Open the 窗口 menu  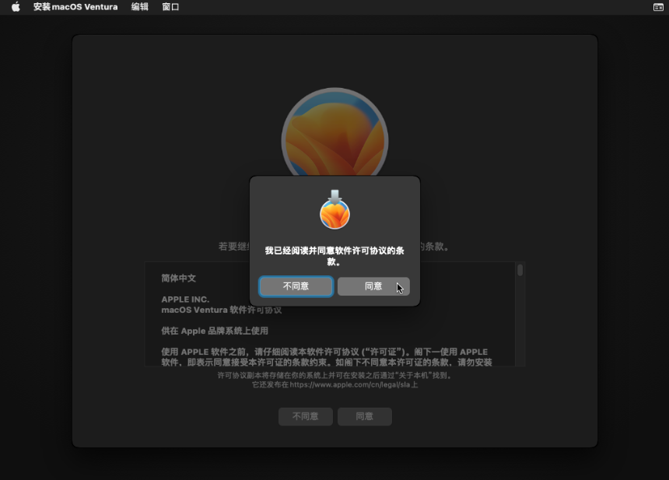pyautogui.click(x=170, y=7)
